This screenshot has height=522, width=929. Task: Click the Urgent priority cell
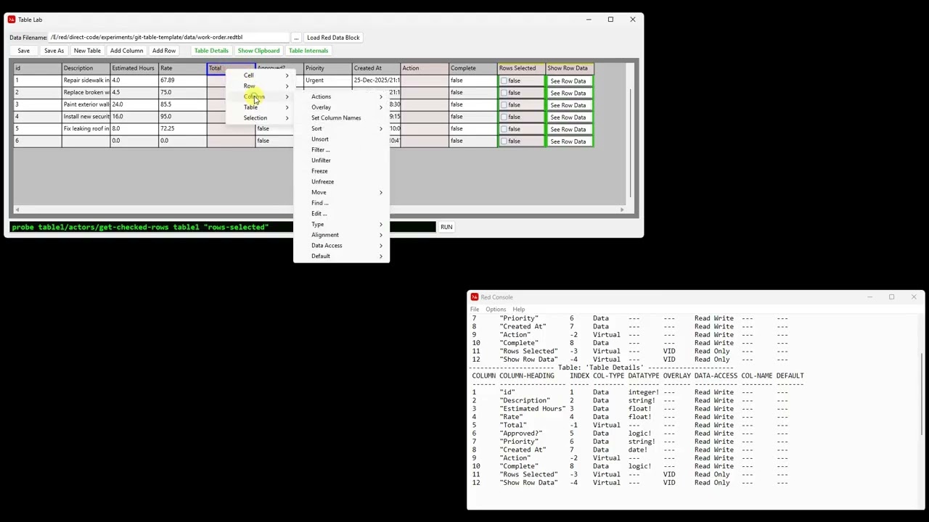pyautogui.click(x=327, y=80)
